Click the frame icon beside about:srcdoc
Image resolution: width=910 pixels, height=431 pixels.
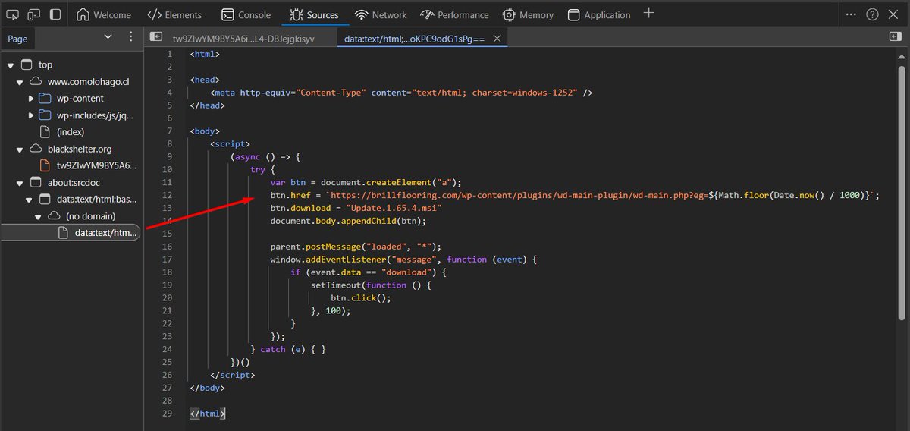(x=36, y=182)
